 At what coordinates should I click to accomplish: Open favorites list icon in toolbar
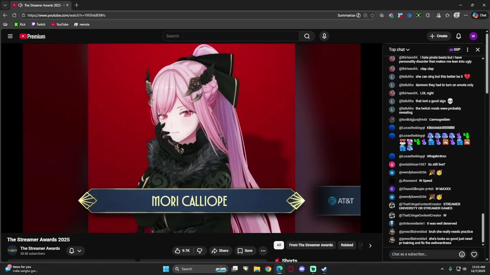447,15
